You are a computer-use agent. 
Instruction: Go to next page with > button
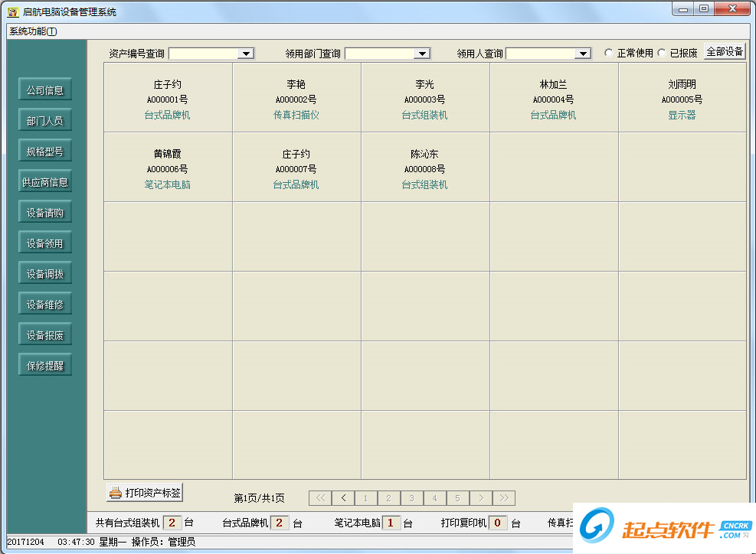point(481,498)
